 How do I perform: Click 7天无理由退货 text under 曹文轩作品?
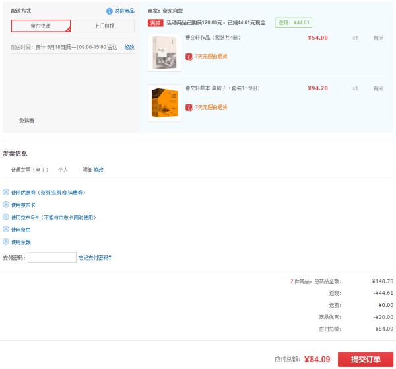point(211,57)
